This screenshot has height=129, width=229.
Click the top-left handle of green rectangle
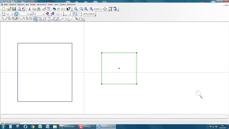(102, 53)
